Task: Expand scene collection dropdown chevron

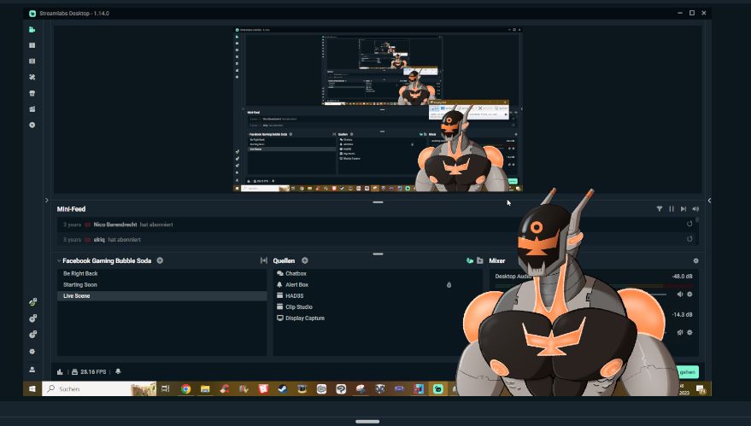Action: coord(59,261)
